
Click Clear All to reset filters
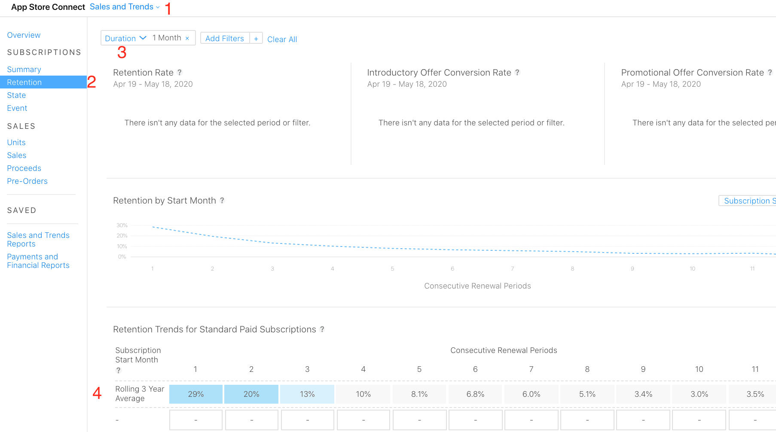pos(282,39)
